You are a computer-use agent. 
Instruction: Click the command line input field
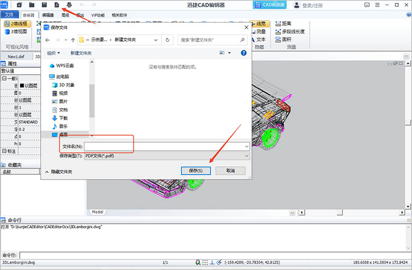pos(215,255)
